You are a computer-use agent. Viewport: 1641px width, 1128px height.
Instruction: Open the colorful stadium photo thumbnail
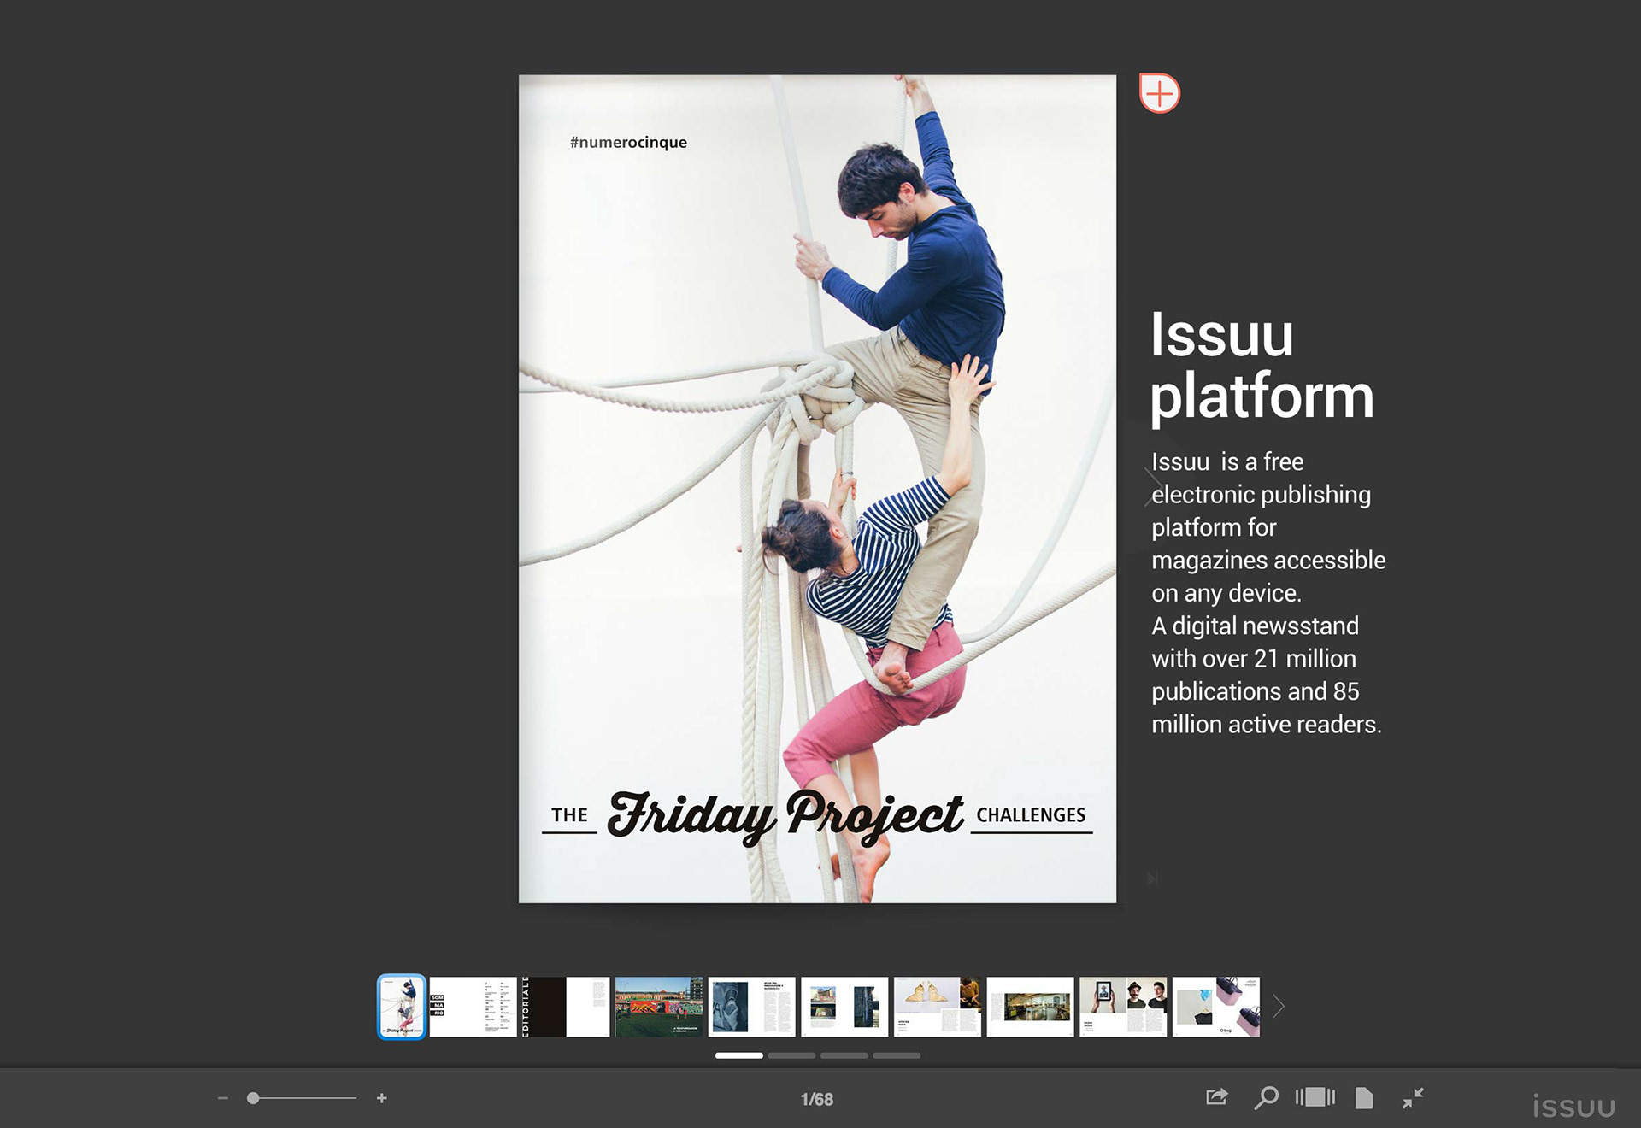[658, 1007]
